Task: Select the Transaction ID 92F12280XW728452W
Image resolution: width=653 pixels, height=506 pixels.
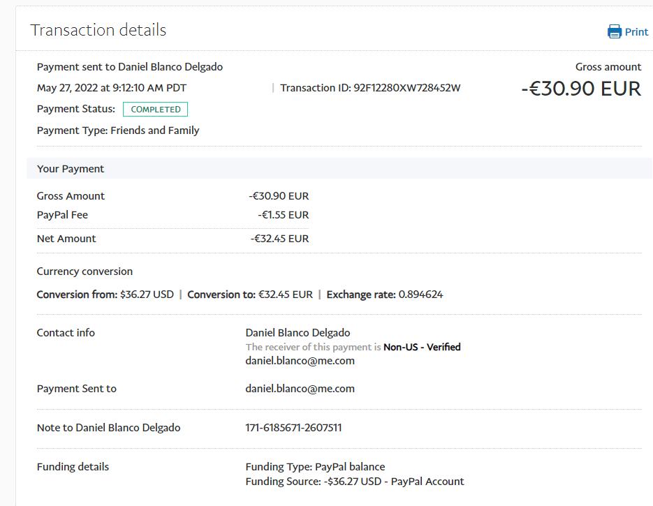Action: click(x=407, y=88)
